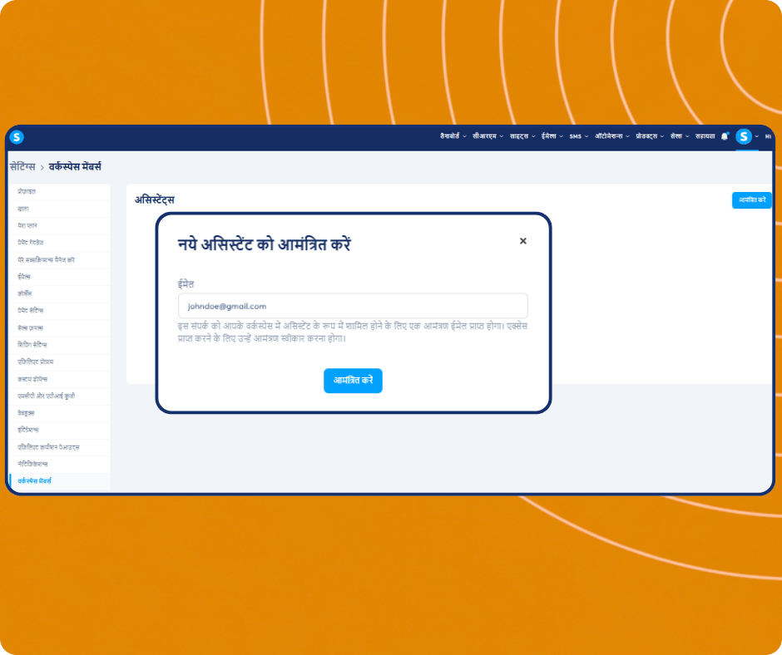Open खाता in settings sidebar
This screenshot has height=655, width=782.
(59, 209)
